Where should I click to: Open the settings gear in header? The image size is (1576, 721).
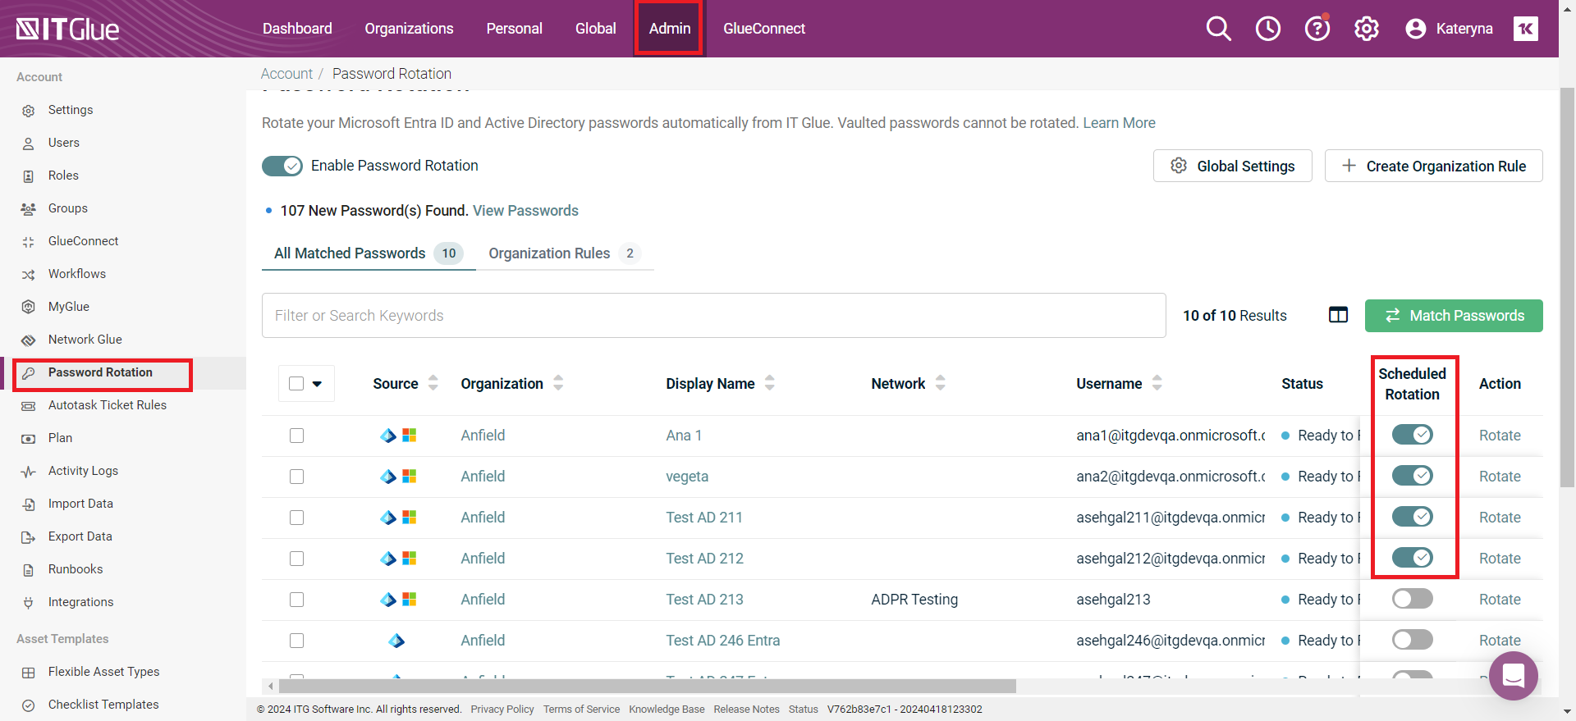tap(1366, 29)
